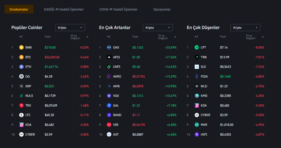This screenshot has height=148, width=281.
Task: Click the OAX coin icon in top gainers
Action: (109, 47)
